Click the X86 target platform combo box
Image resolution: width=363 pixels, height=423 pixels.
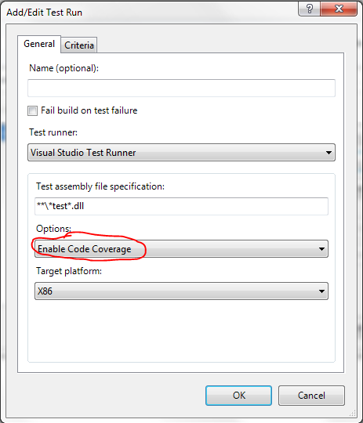(x=182, y=291)
